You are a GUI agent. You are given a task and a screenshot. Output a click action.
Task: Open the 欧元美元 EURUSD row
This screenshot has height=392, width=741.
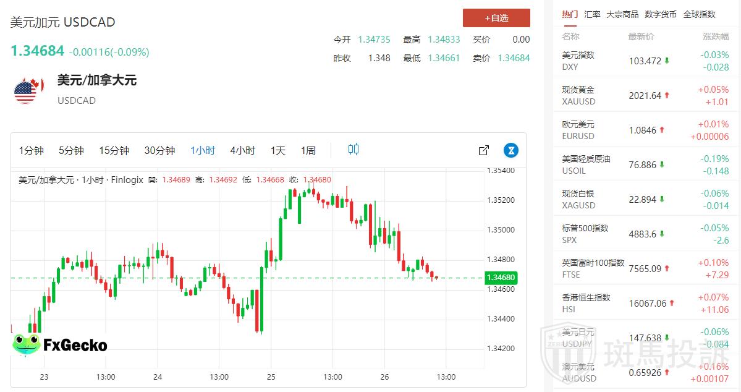pyautogui.click(x=643, y=130)
